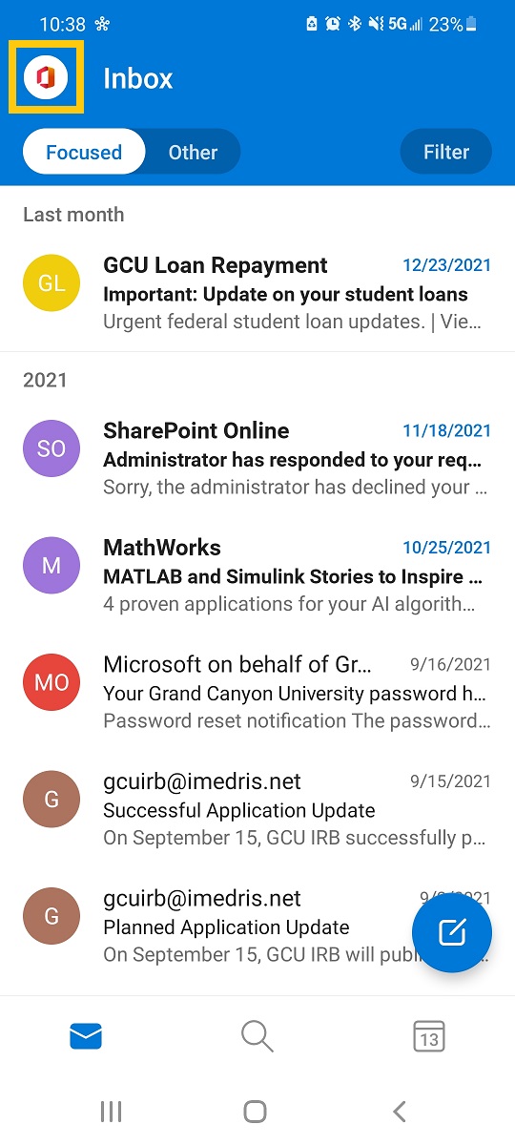This screenshot has width=515, height=1145.
Task: Switch to the Other inbox
Action: pos(193,152)
